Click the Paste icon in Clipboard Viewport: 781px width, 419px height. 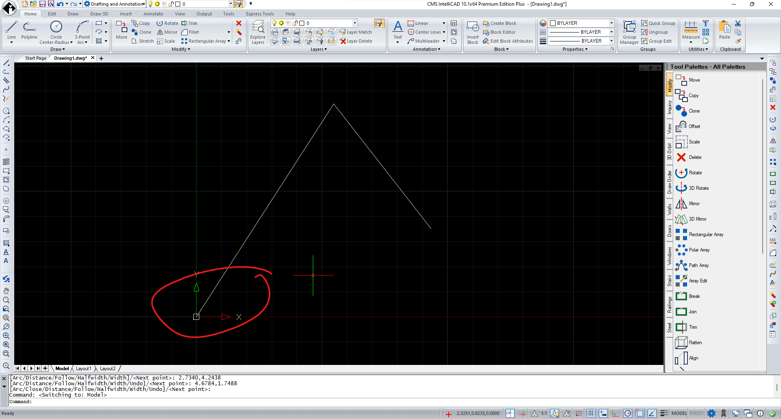724,30
